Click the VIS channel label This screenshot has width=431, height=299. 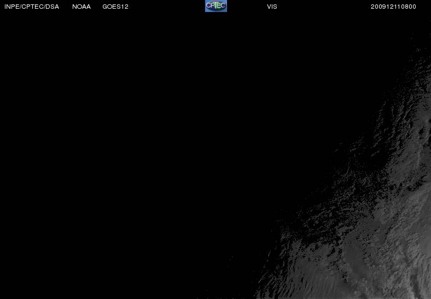tap(272, 7)
